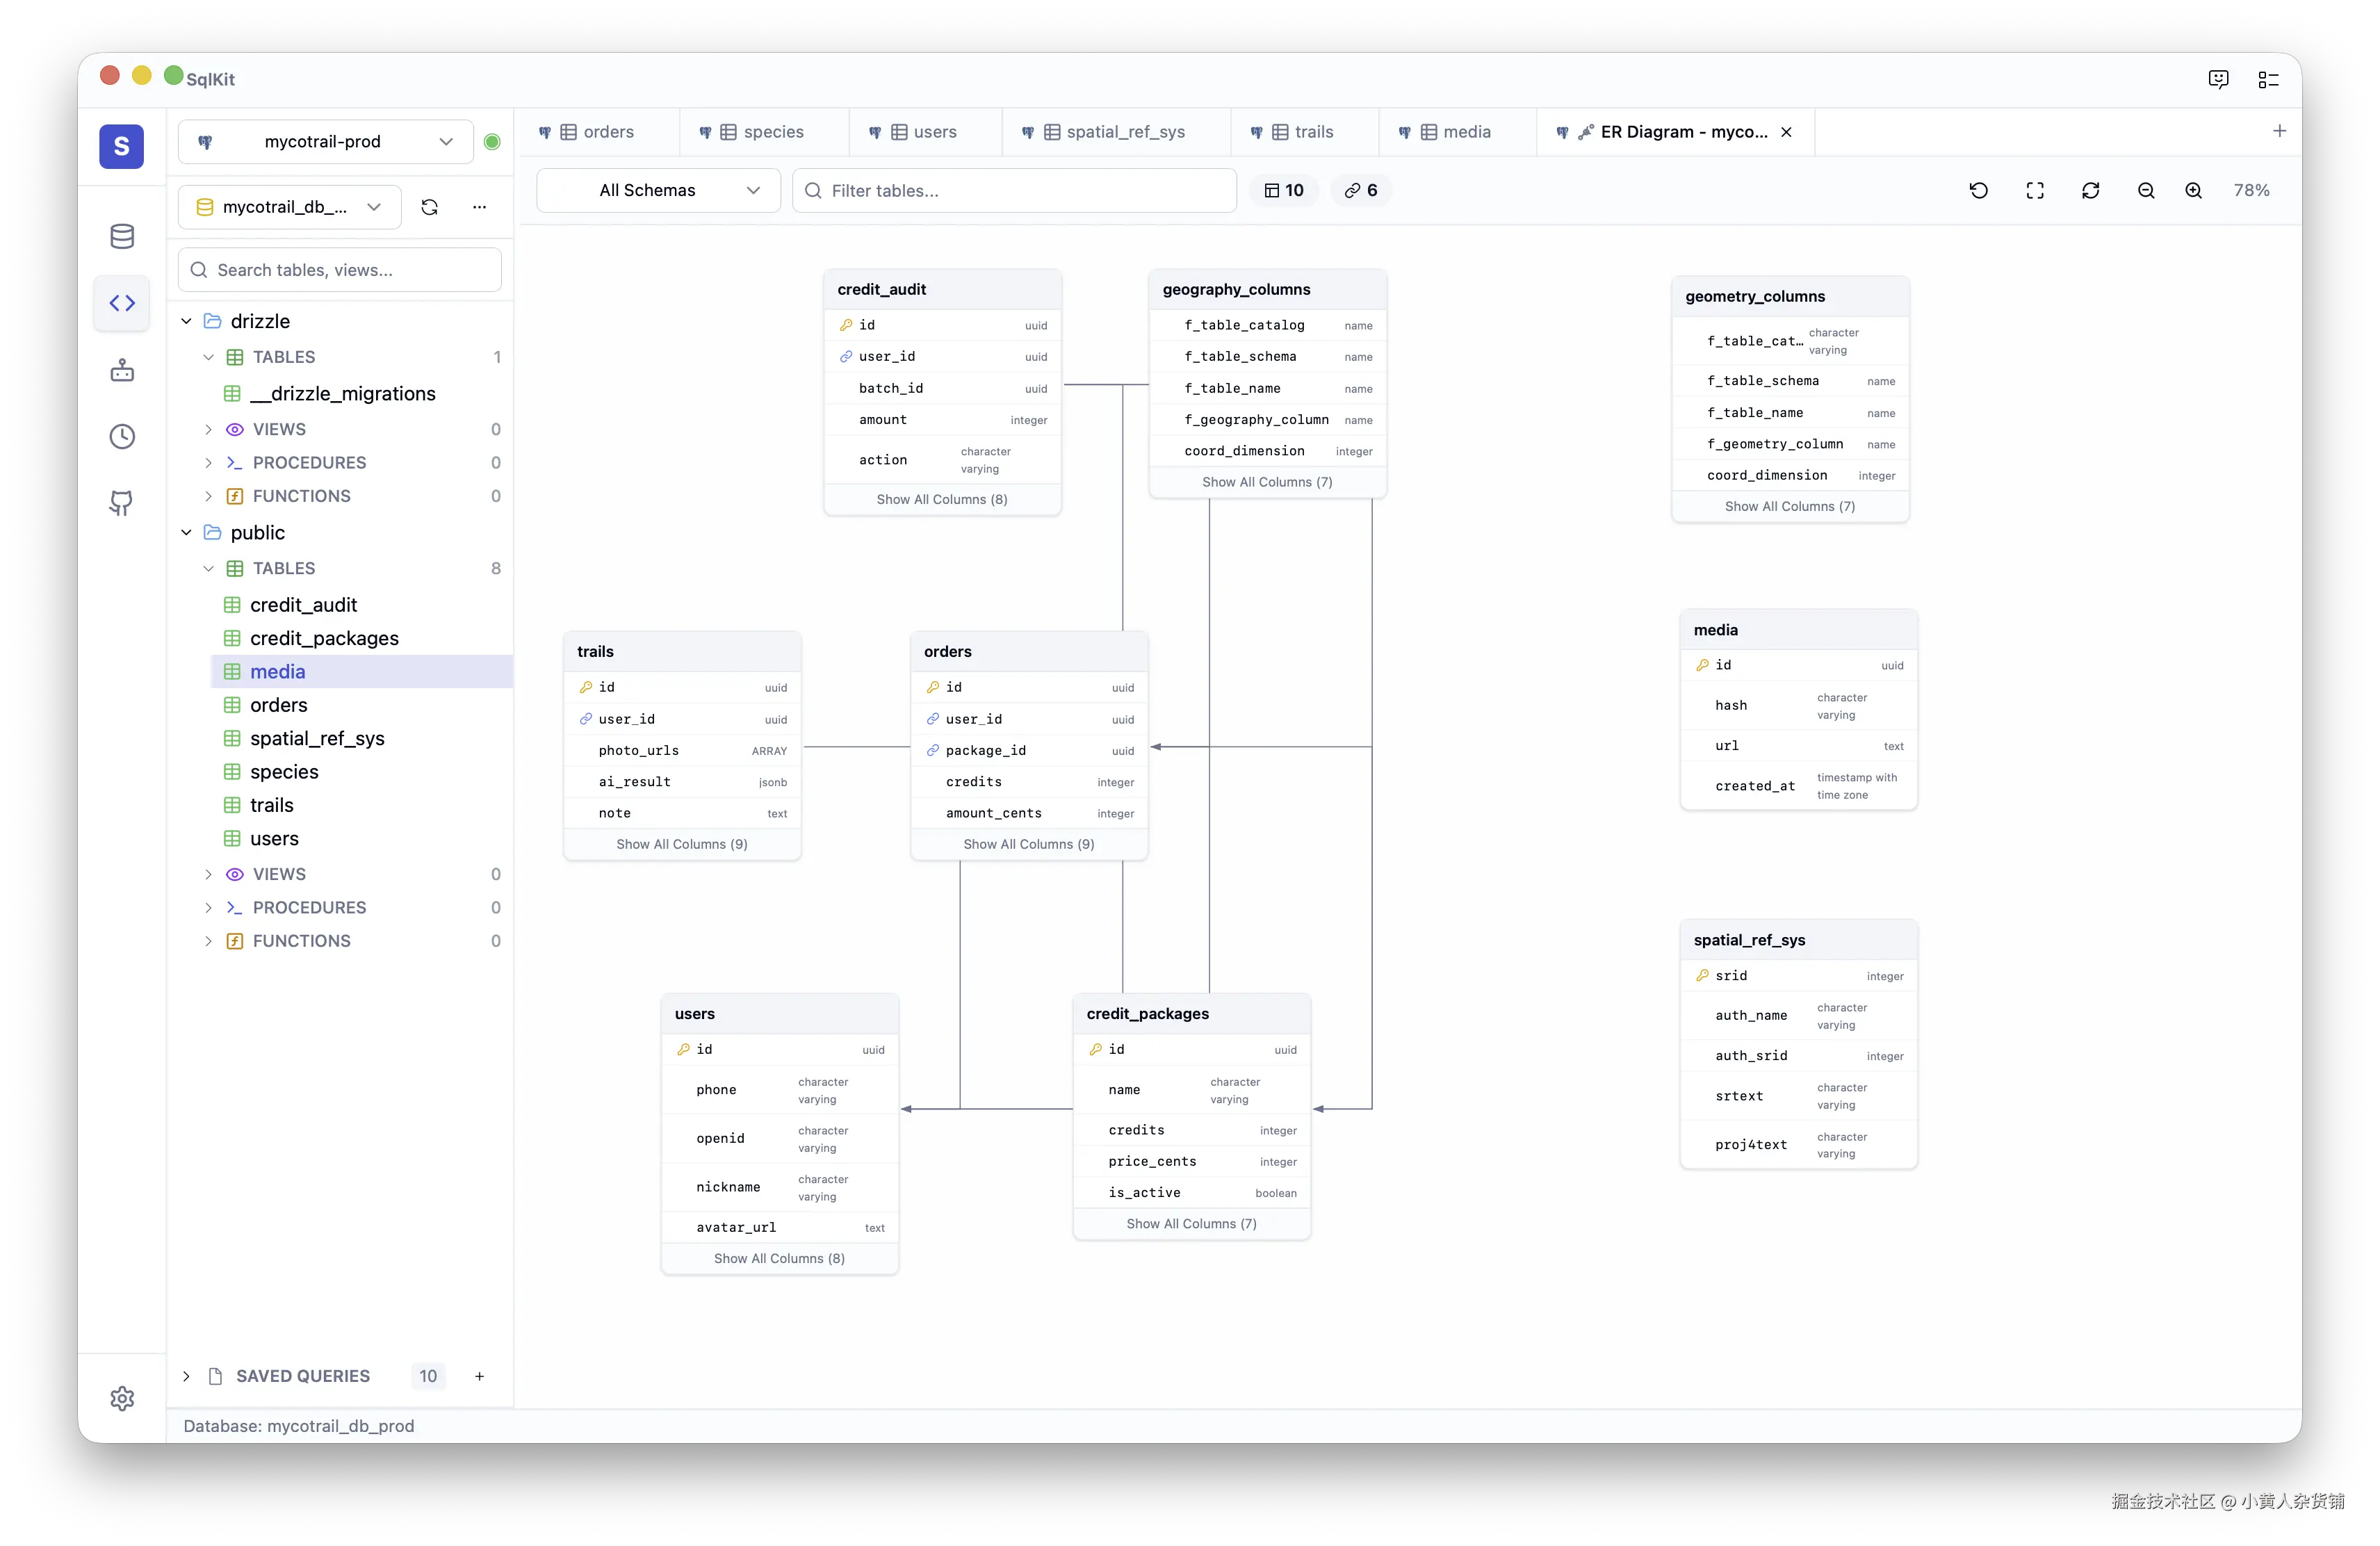Screen dimensions: 2380x1546
Task: Expand the drizzle PROCEDURES group
Action: 208,463
